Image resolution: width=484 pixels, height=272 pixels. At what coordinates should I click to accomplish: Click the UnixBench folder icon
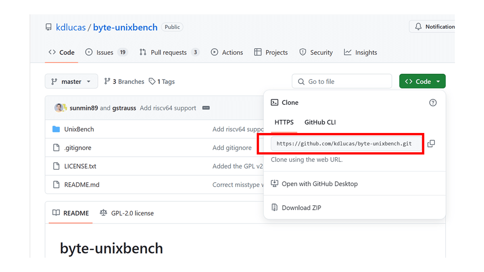coord(56,129)
